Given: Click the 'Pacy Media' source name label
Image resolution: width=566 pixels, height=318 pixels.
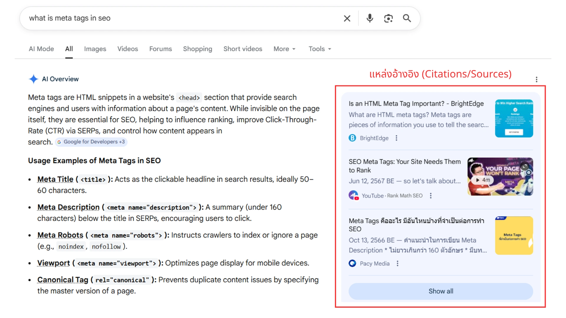Looking at the screenshot, I should tap(375, 264).
